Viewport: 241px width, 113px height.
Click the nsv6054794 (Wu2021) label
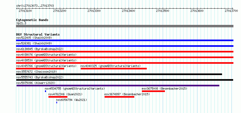71,100
